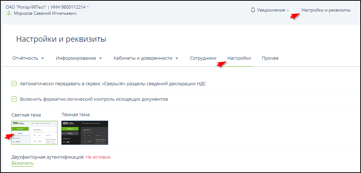
Task: Click the Настройки и реквизиты page heading
Action: coord(61,39)
